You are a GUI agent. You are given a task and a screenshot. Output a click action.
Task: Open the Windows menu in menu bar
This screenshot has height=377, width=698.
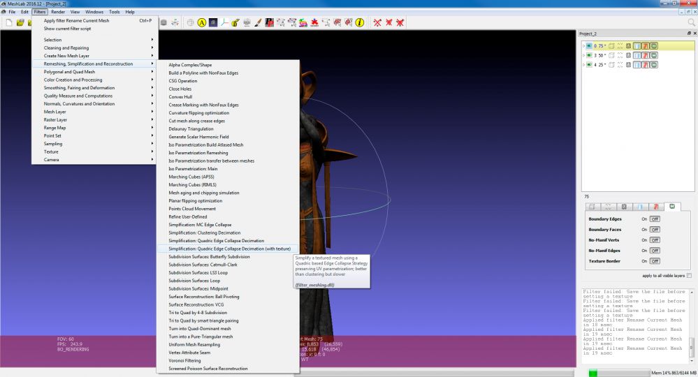coord(94,12)
